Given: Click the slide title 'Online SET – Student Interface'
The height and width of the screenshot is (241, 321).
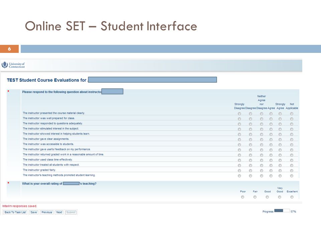Looking at the screenshot, I should tap(111, 26).
